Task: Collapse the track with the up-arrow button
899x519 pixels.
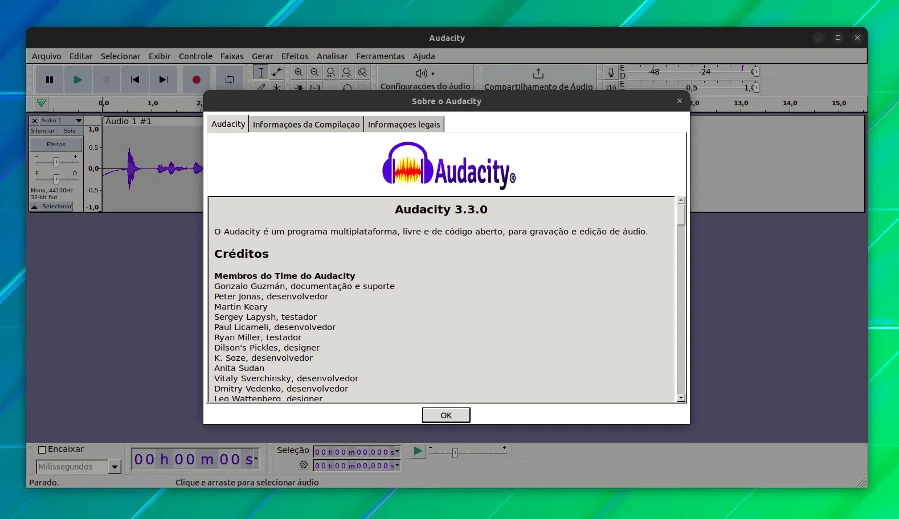Action: [x=34, y=207]
